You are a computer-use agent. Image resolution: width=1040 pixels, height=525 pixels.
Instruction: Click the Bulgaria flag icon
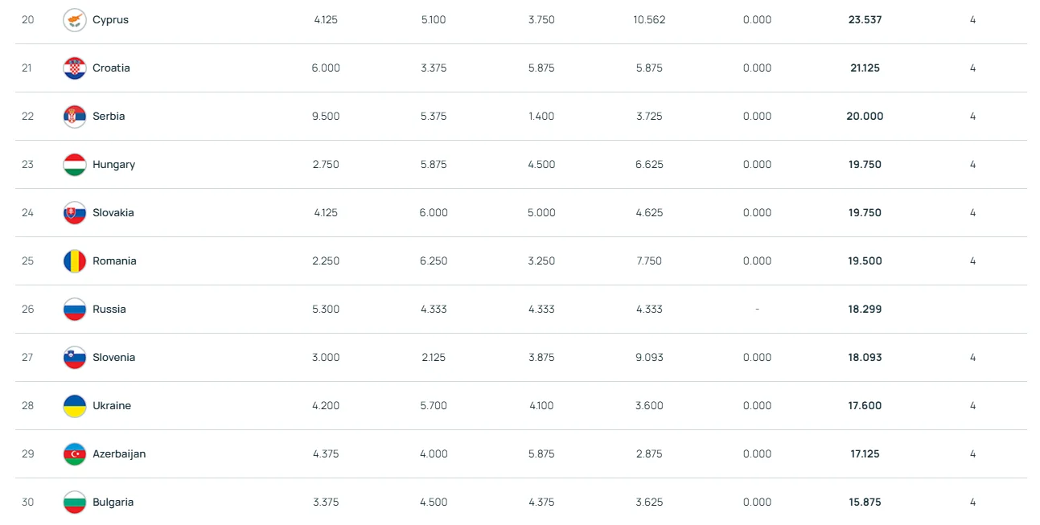(x=75, y=502)
